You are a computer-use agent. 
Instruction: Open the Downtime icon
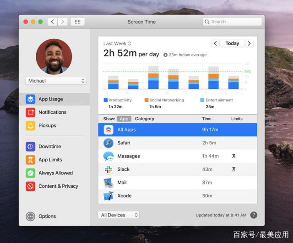(31, 147)
